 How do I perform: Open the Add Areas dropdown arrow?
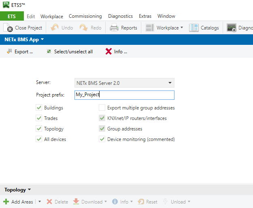point(40,202)
